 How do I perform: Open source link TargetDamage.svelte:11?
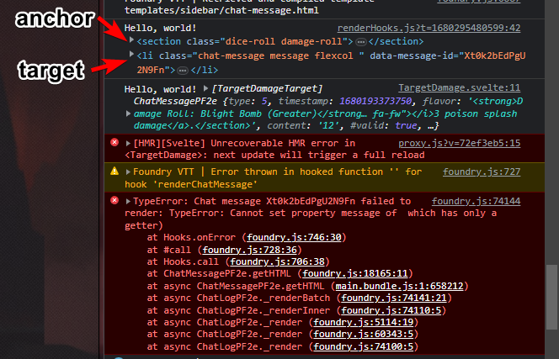tap(459, 88)
